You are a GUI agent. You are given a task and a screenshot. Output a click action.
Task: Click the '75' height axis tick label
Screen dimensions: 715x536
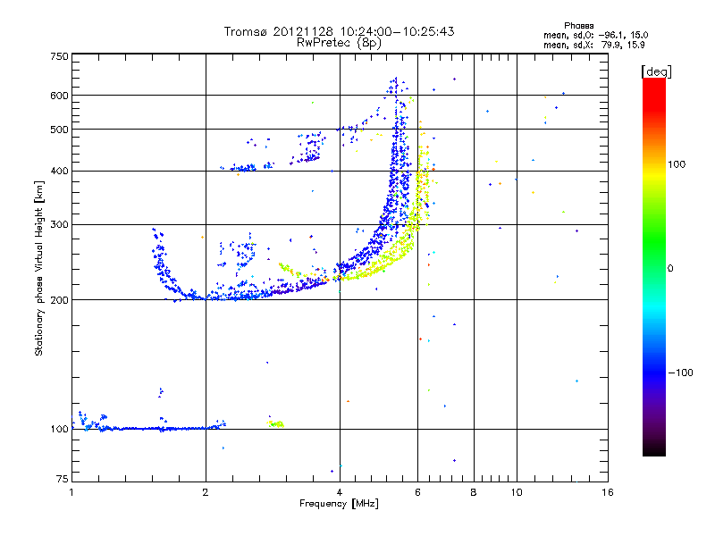63,479
